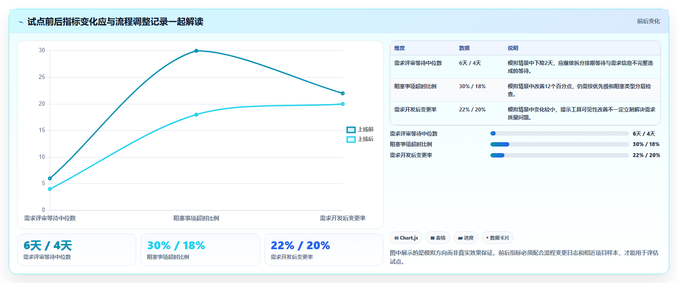Click the 上线后 data point at 4

click(50, 189)
